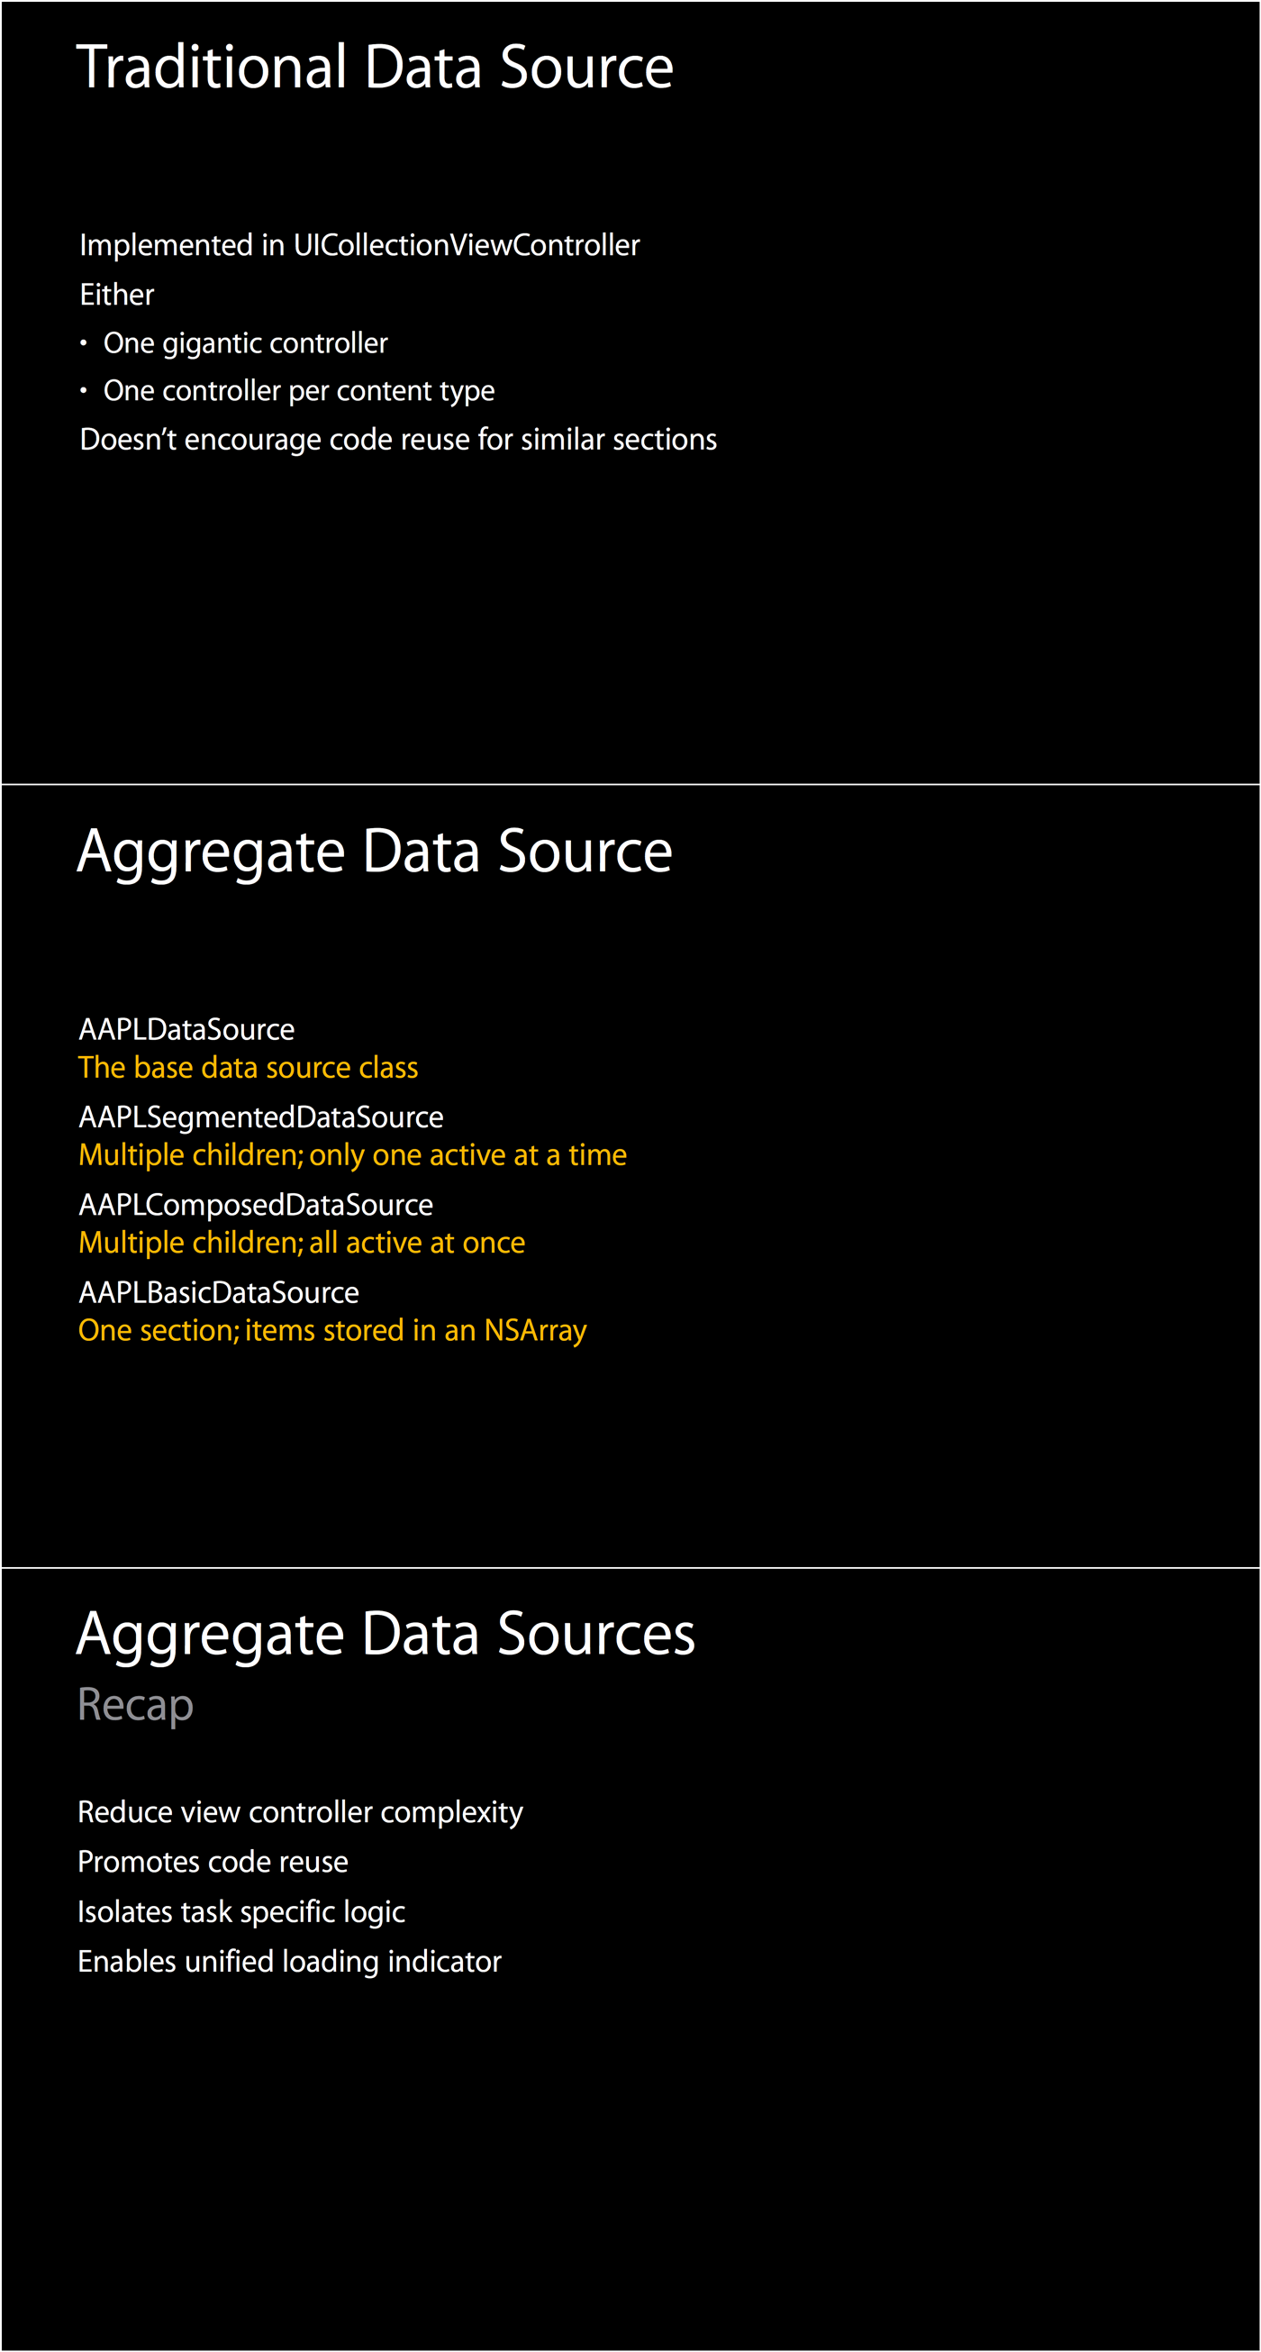Viewport: 1261px width, 2352px height.
Task: Click "Enables unified loading indicator" line
Action: (x=289, y=1962)
